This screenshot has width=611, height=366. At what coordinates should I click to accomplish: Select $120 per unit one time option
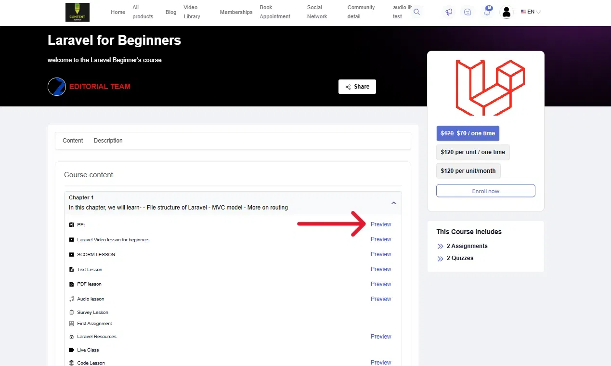pyautogui.click(x=472, y=152)
